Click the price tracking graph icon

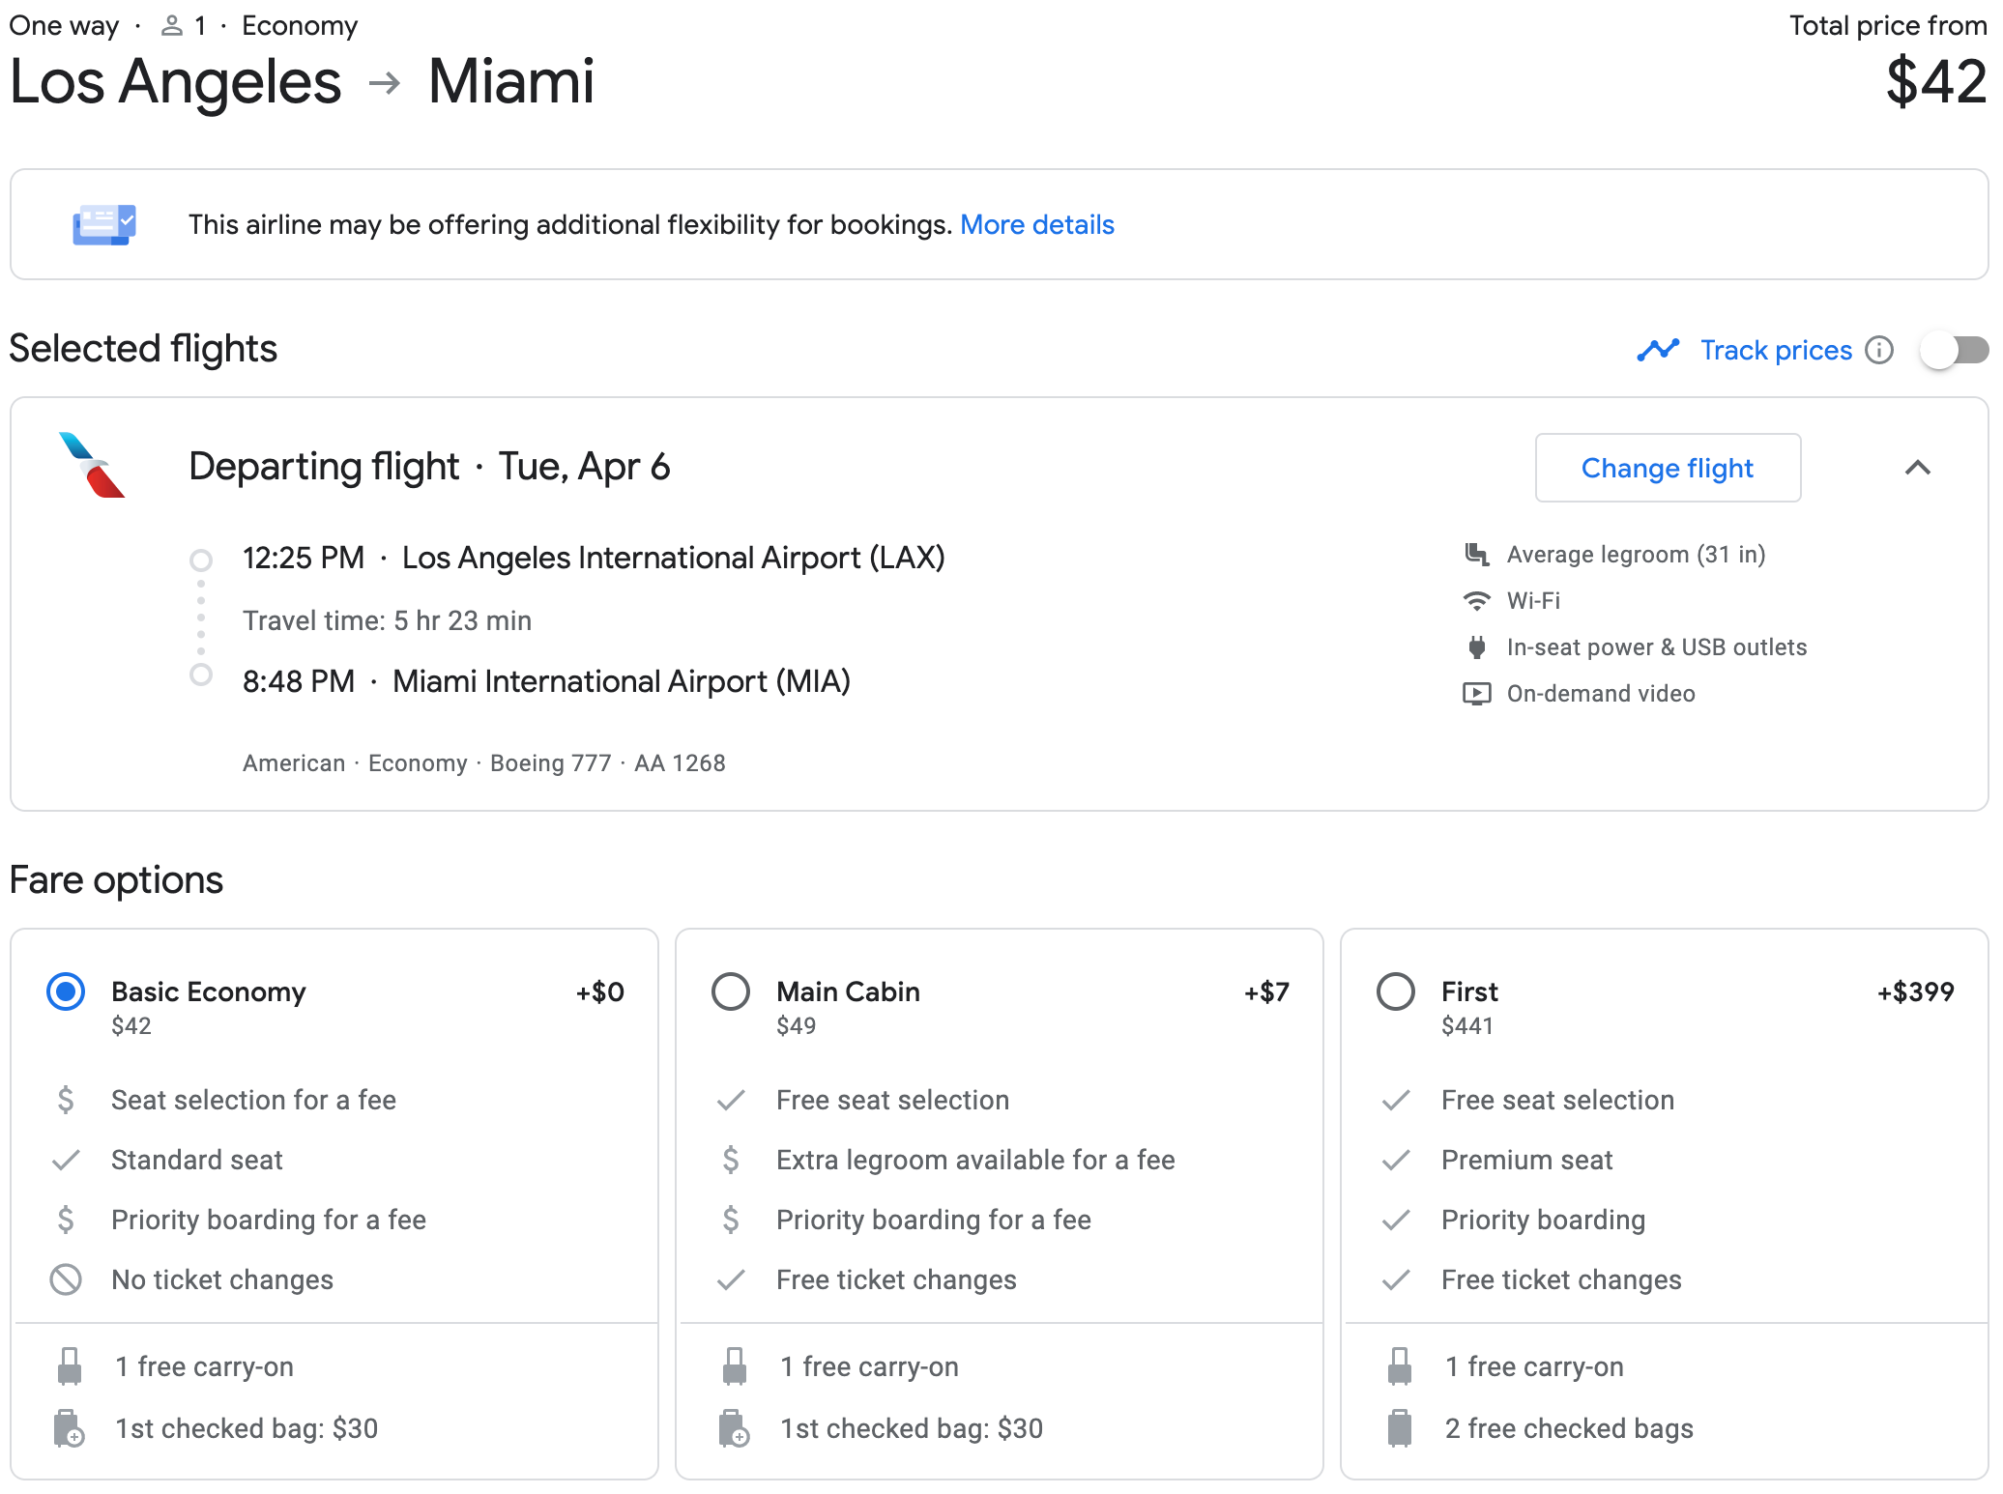click(1658, 350)
